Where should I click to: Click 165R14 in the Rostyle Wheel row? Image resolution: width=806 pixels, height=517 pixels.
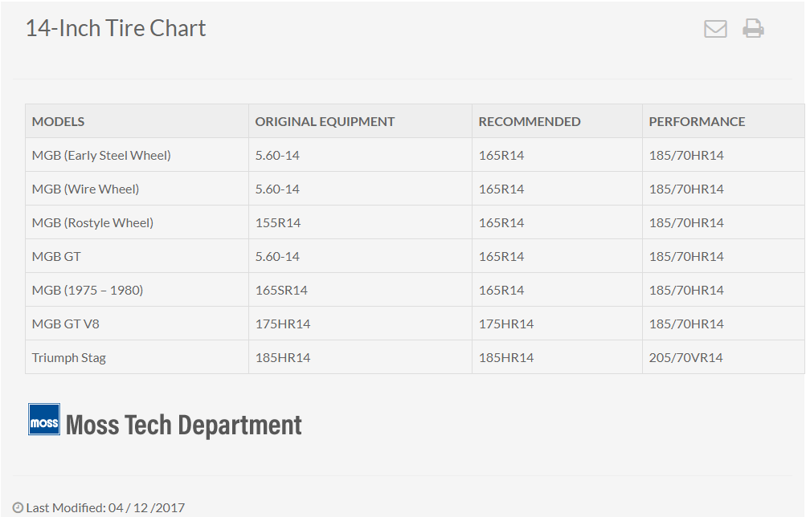[501, 223]
